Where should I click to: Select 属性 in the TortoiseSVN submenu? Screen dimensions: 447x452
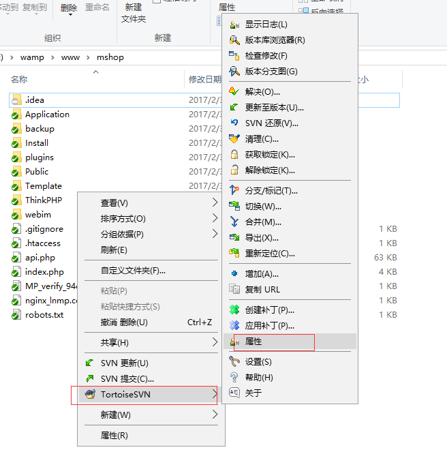[290, 342]
